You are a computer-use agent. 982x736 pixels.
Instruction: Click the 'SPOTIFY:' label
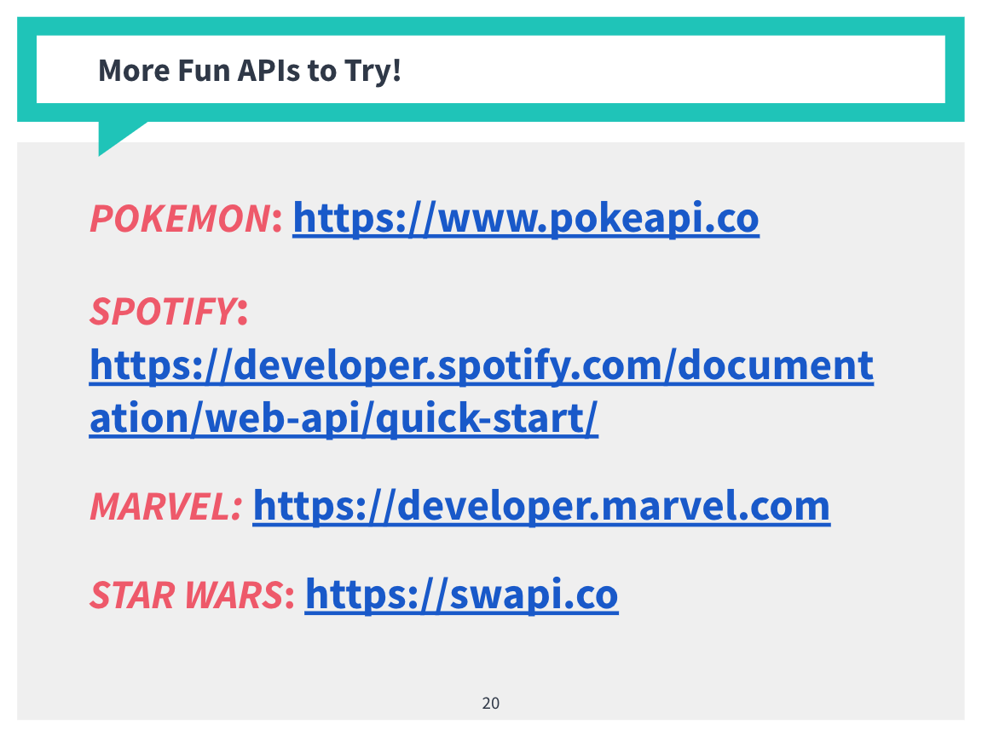(169, 311)
